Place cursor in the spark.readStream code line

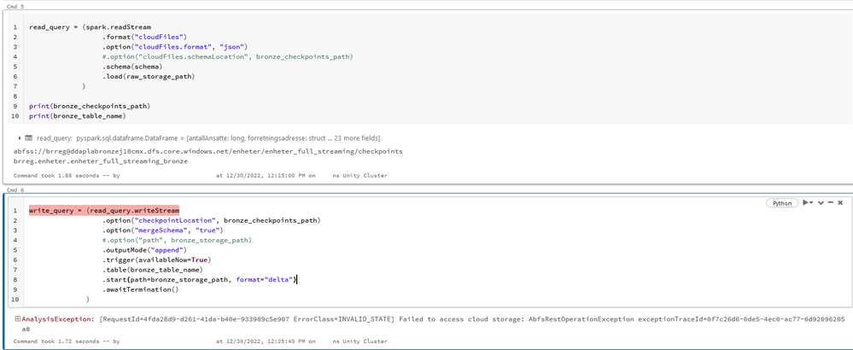tap(77, 27)
